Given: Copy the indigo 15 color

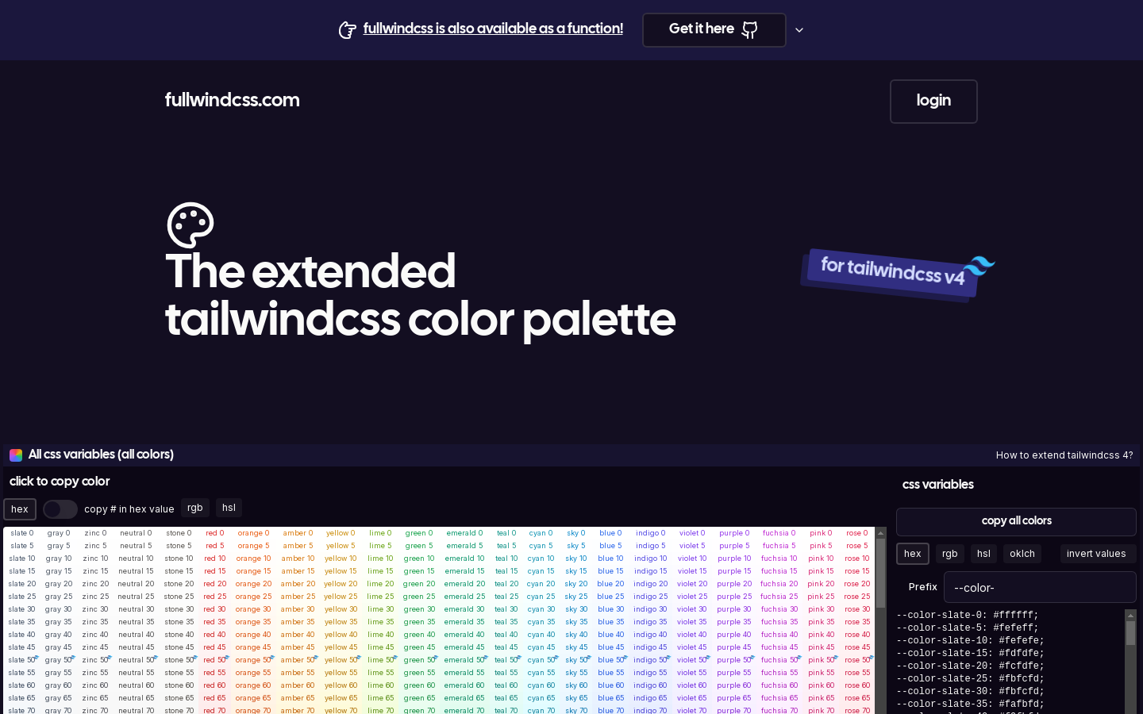Looking at the screenshot, I should (x=651, y=571).
